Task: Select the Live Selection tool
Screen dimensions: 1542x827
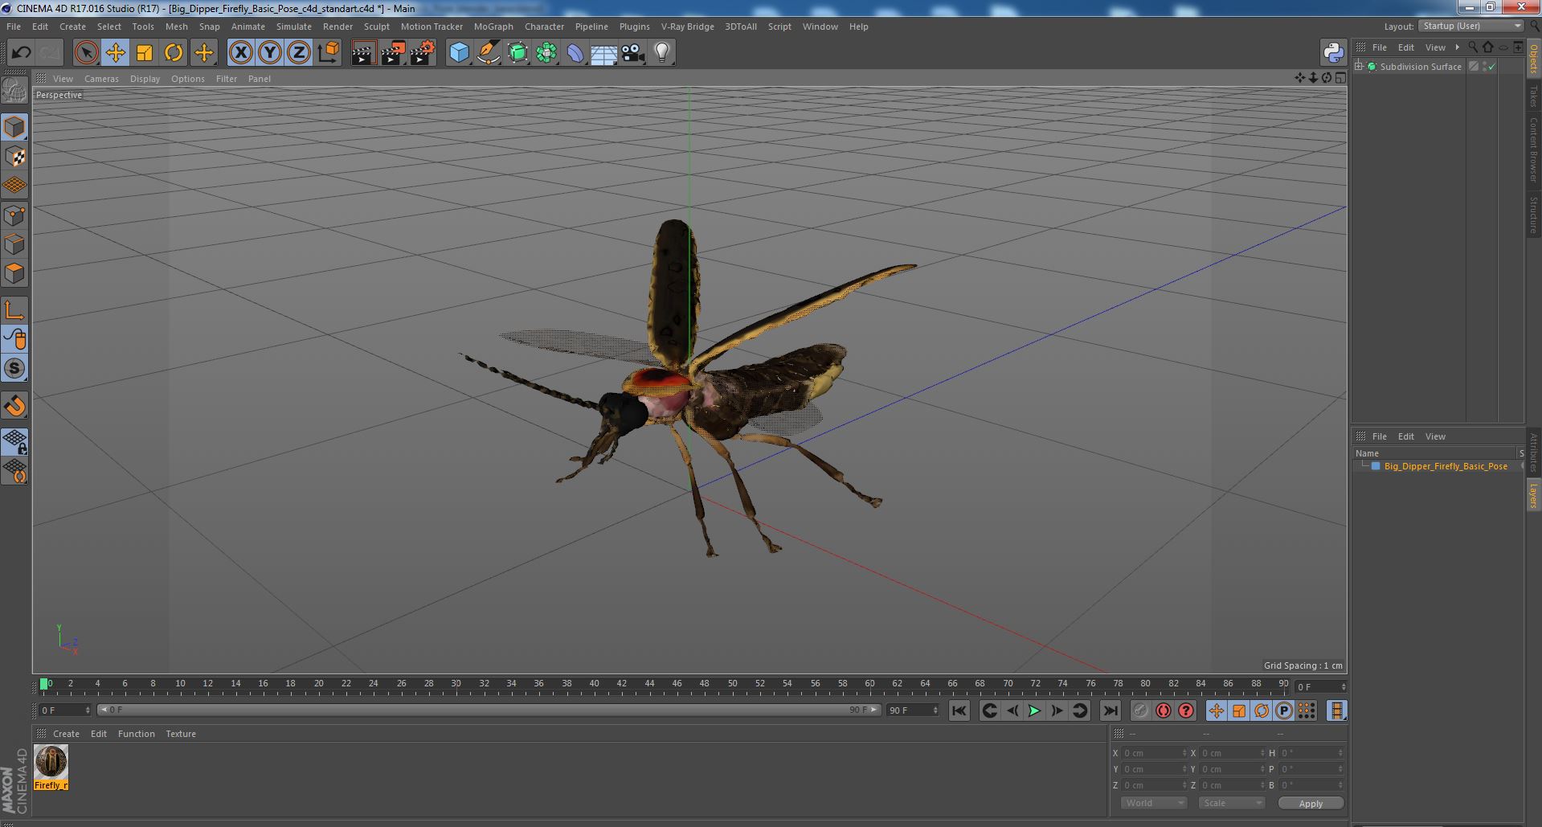Action: pos(86,53)
